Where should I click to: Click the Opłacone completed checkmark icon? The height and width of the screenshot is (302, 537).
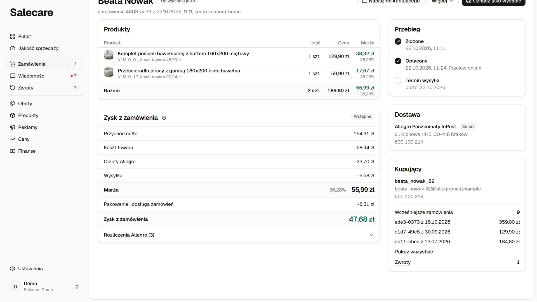coord(398,61)
